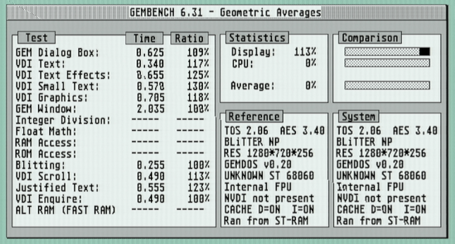Click the 0.570 time for VDI Small Text
The height and width of the screenshot is (244, 455).
pos(150,86)
